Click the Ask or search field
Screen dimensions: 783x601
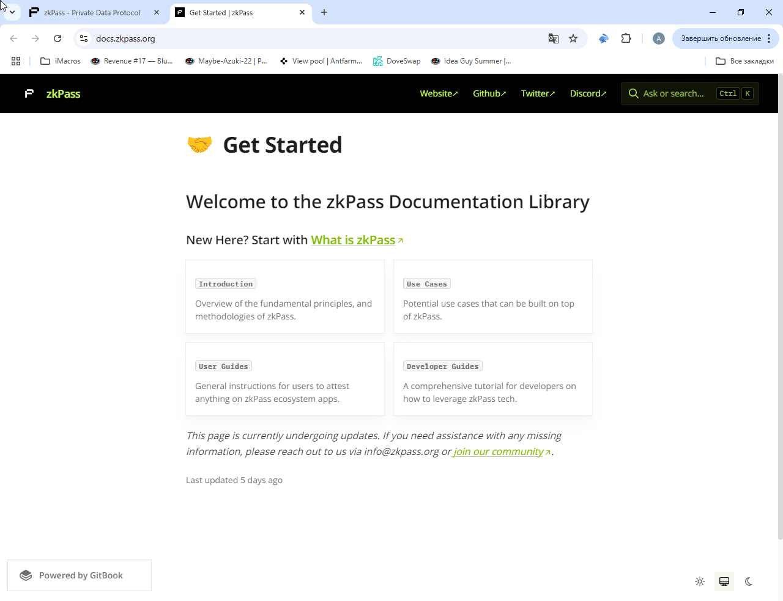tap(689, 93)
